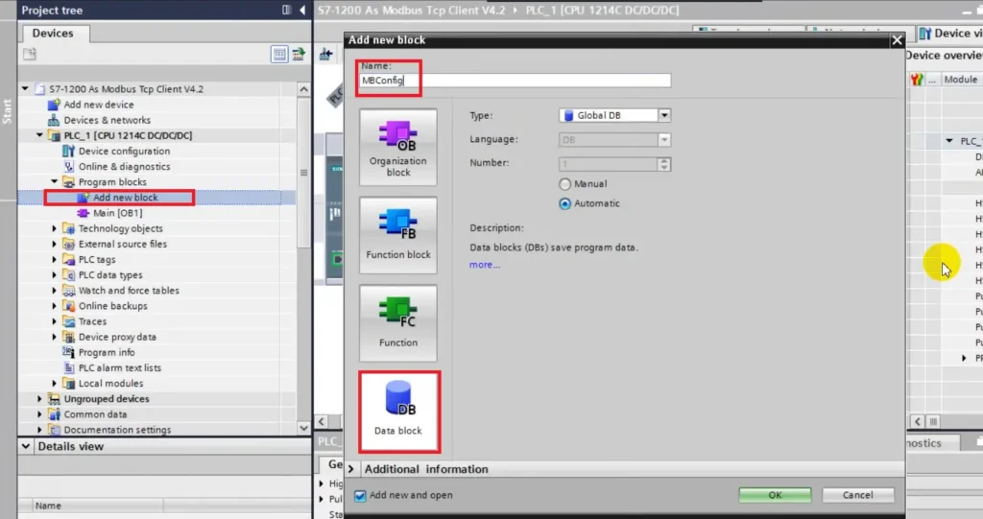Click the OK button
Image resolution: width=983 pixels, height=519 pixels.
(775, 495)
